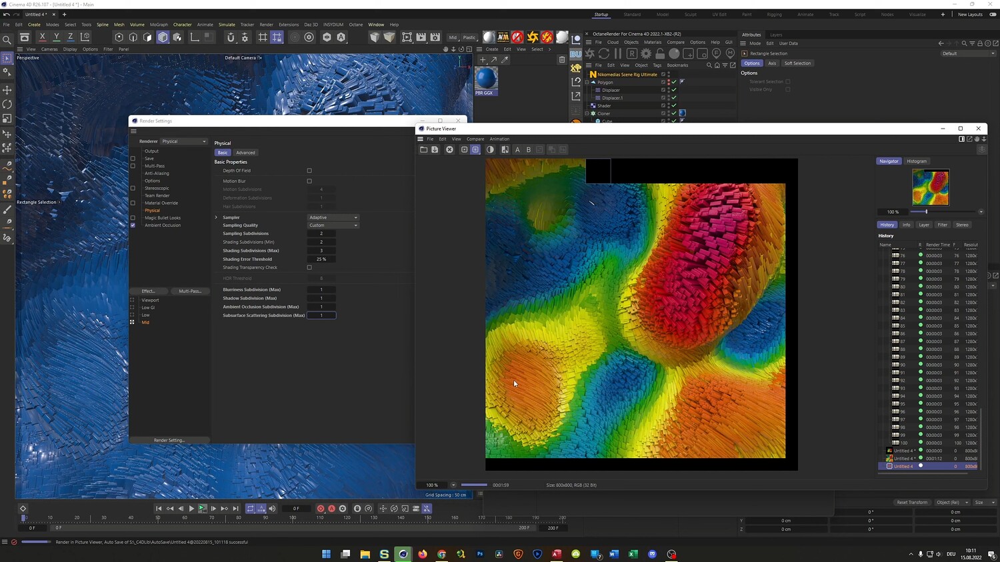Open the Default dropdown in Attributes panel

(x=969, y=53)
